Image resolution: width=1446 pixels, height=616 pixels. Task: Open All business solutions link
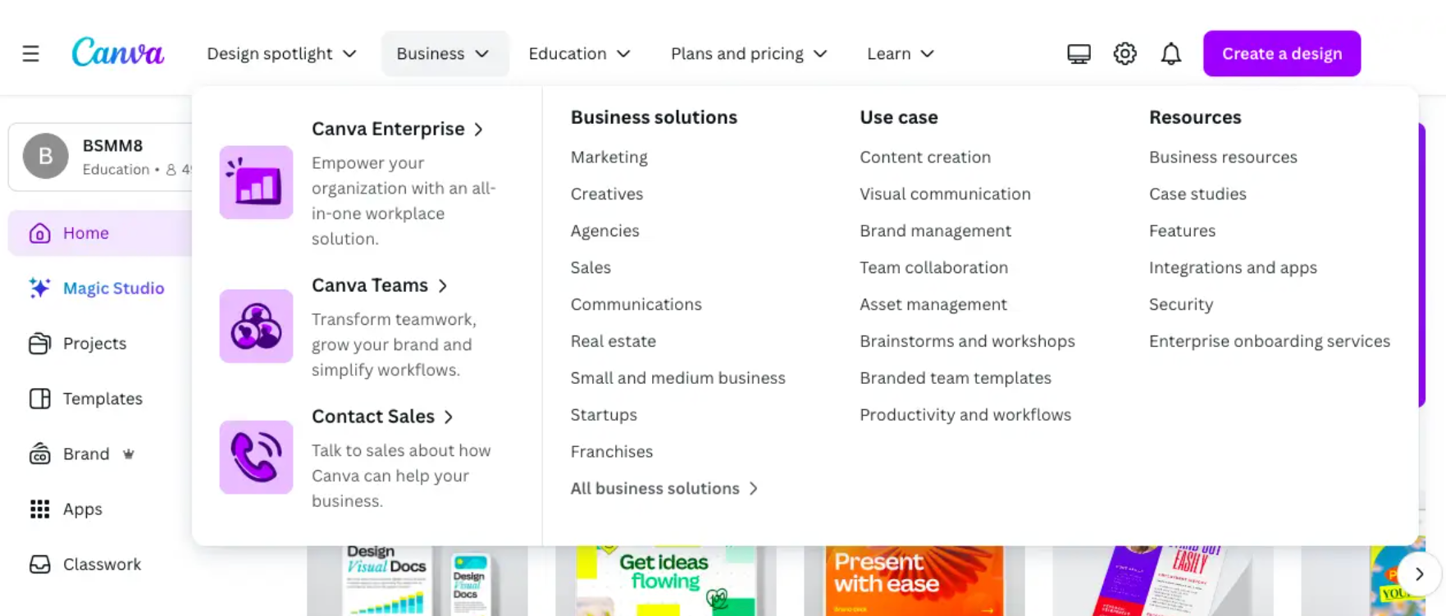[664, 489]
